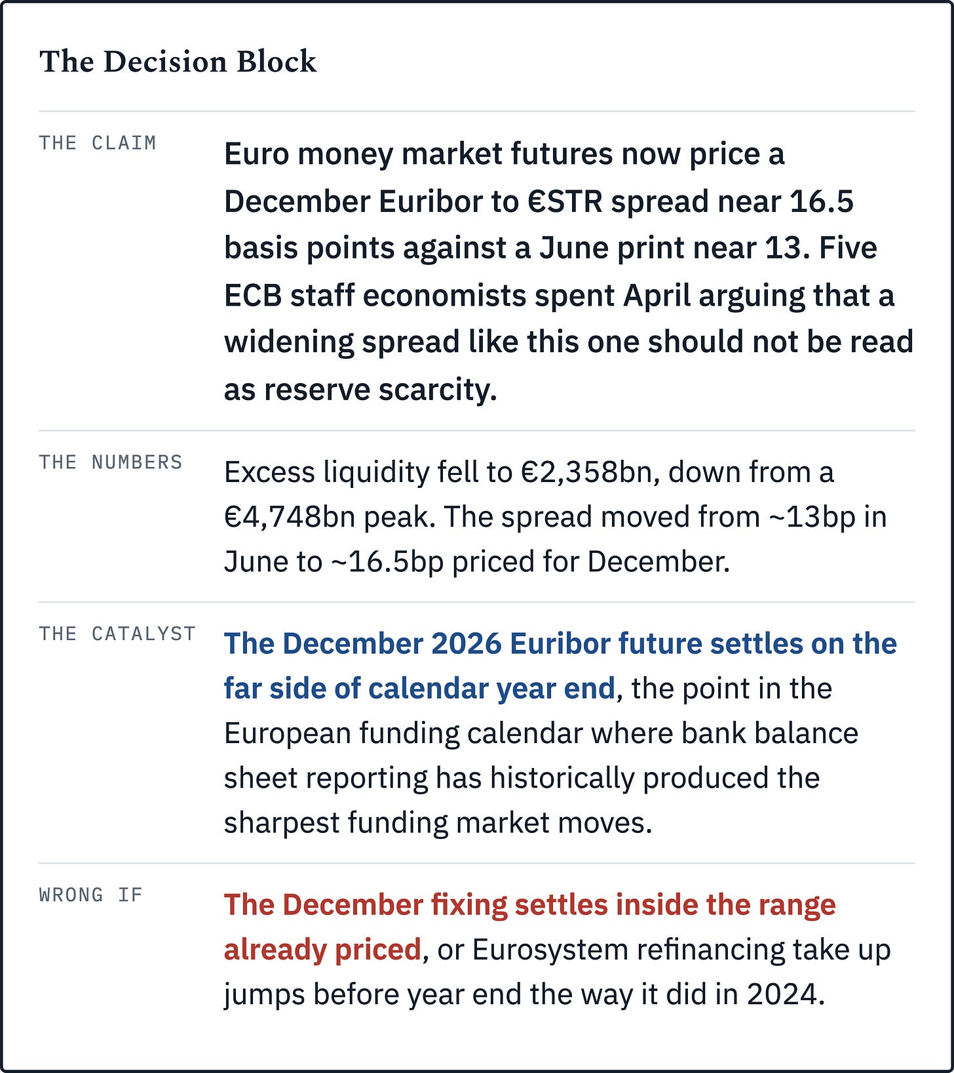This screenshot has height=1073, width=954.
Task: Click the "sharpest funding market moves" line
Action: pos(438,822)
